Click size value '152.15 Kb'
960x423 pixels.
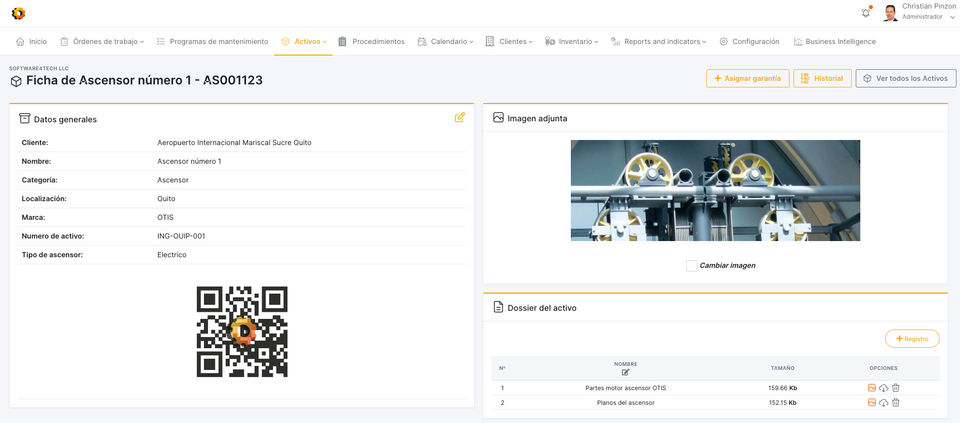tap(782, 403)
